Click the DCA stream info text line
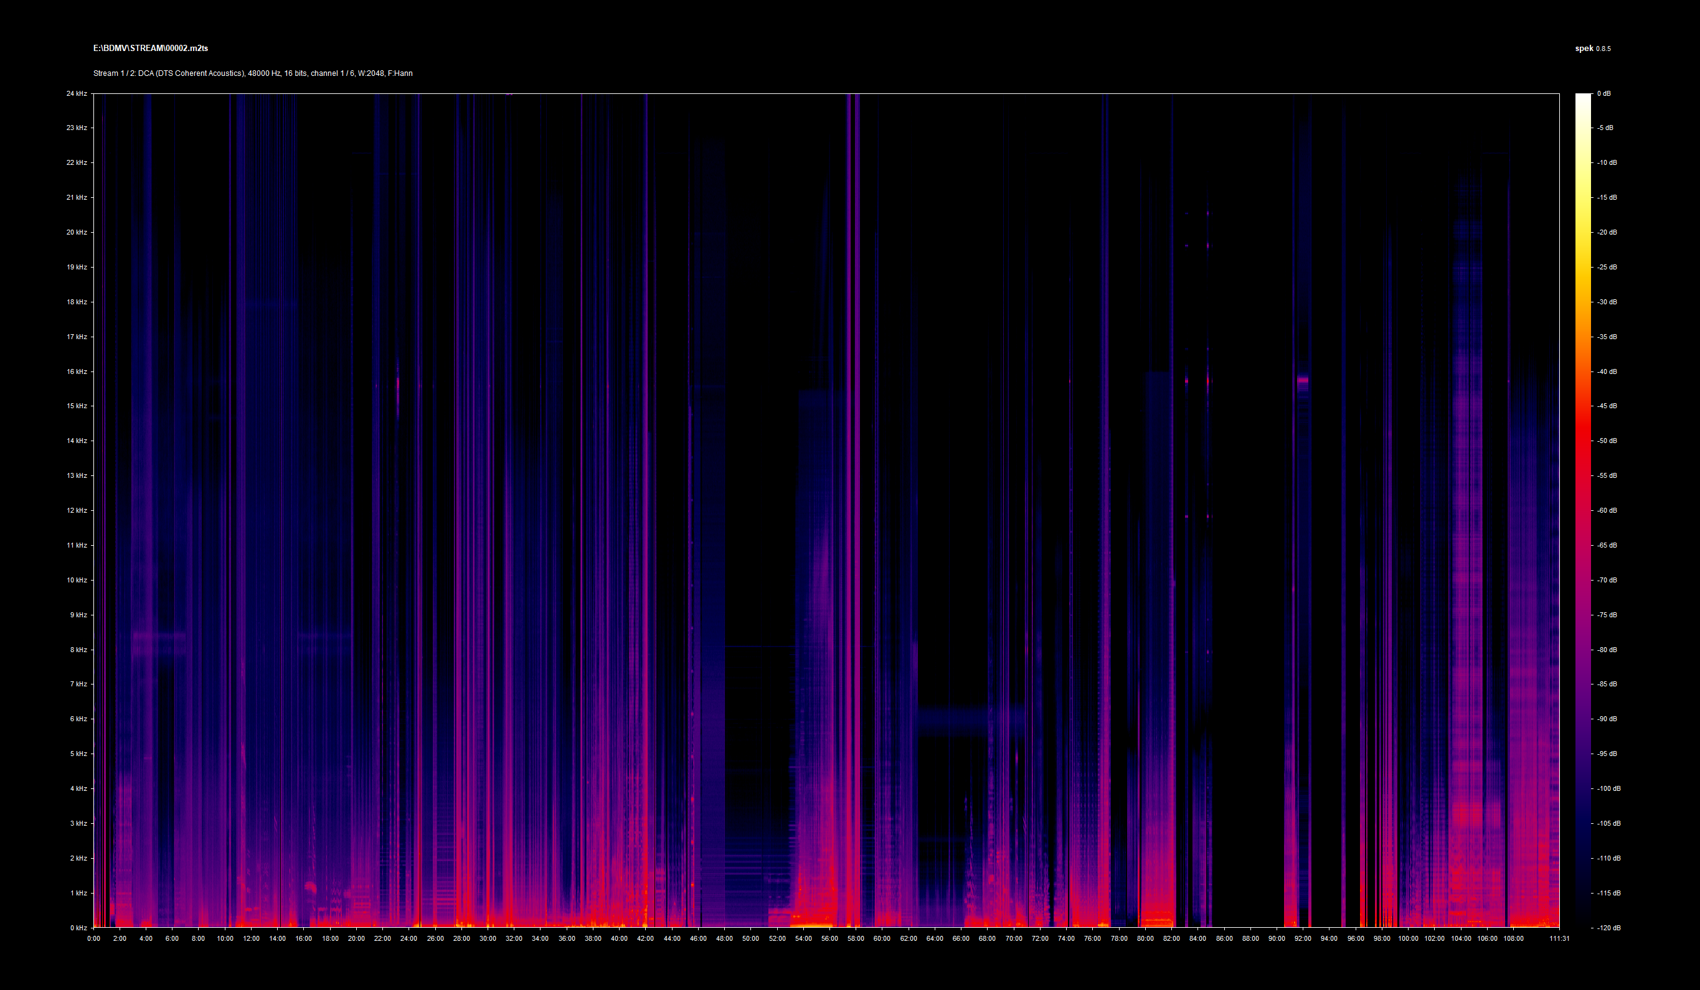Screen dimensions: 1700x990 [252, 73]
